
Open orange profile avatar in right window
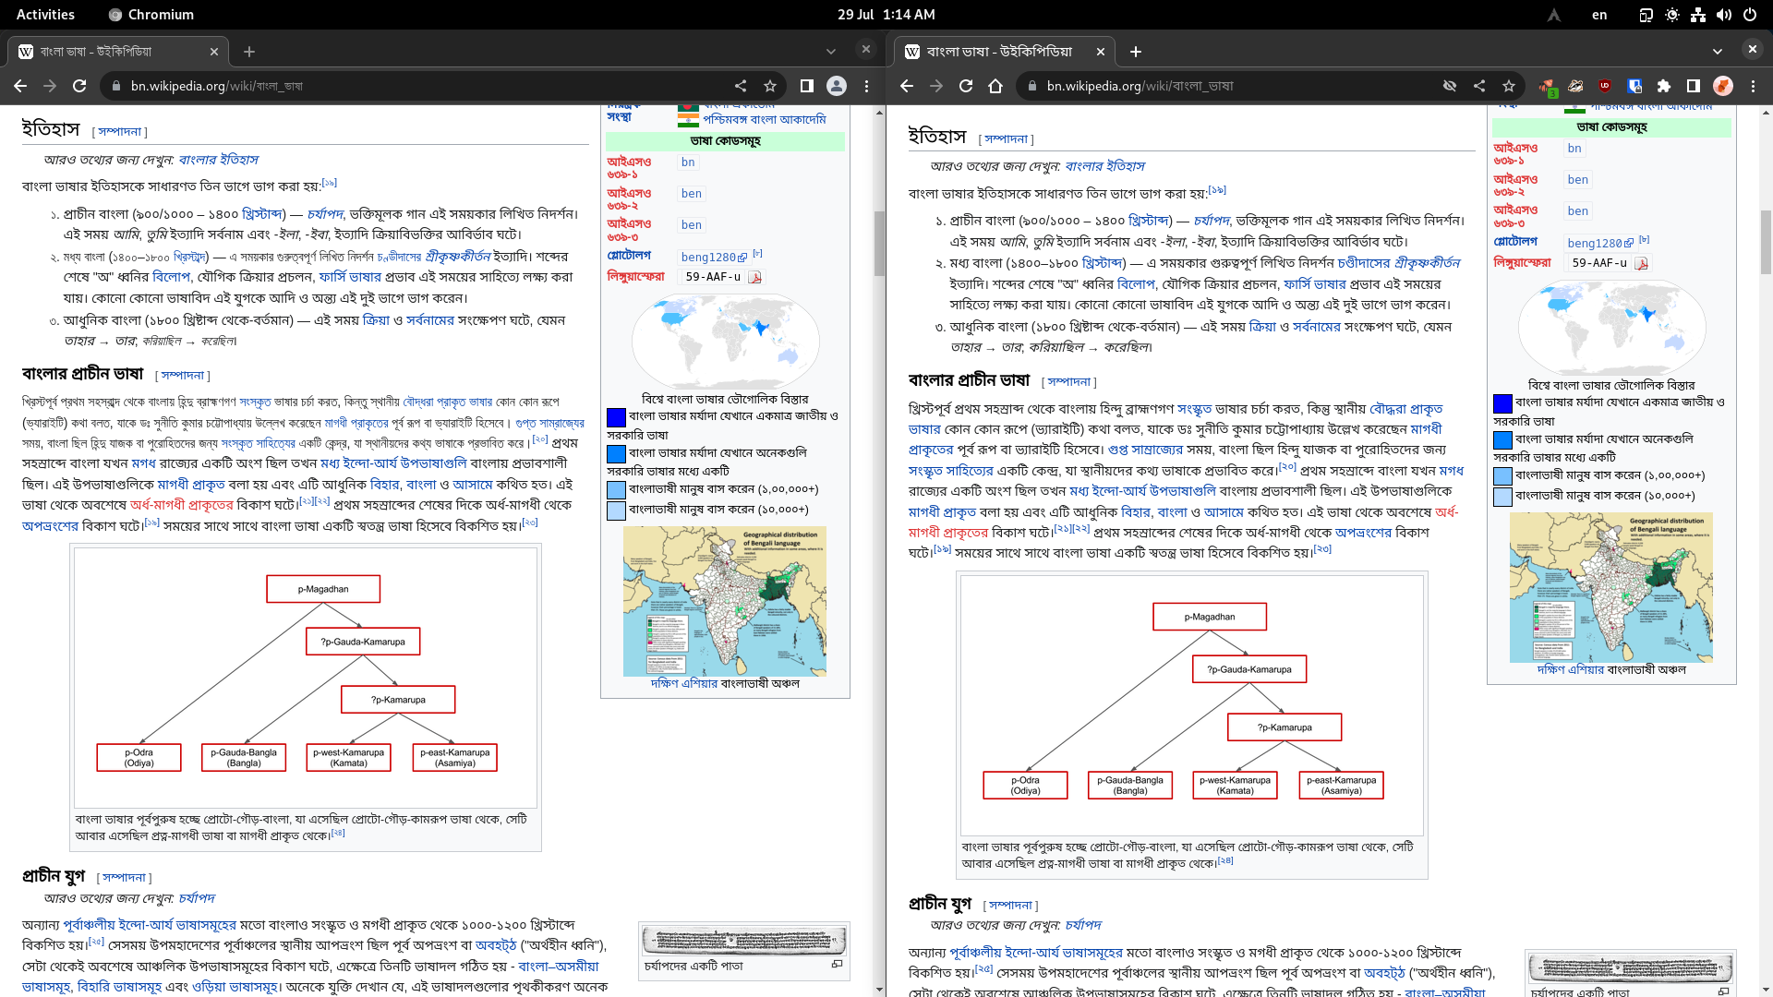point(1723,86)
